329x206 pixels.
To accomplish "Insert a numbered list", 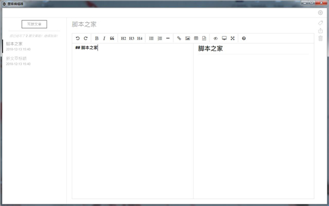I will click(160, 38).
